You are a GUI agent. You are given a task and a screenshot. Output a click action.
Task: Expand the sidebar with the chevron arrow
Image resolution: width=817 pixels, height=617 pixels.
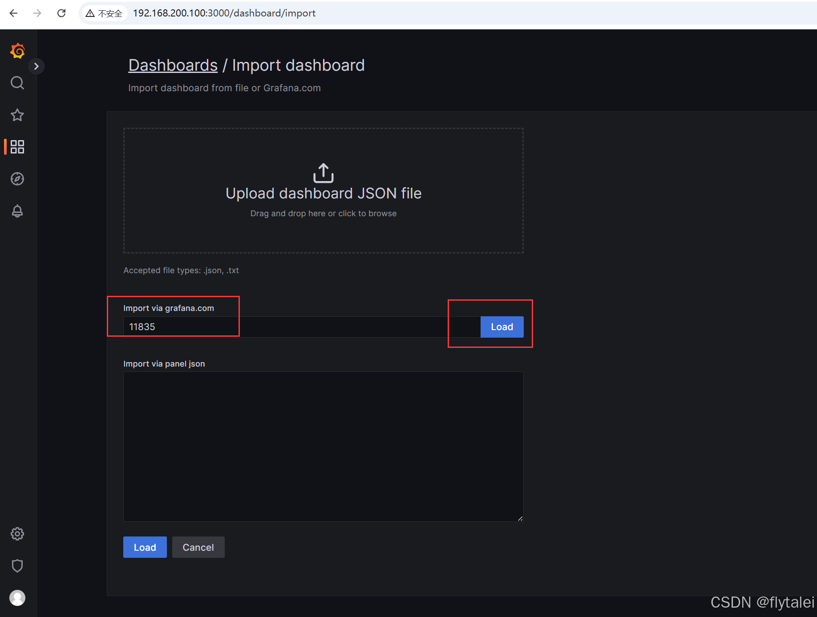[x=36, y=66]
